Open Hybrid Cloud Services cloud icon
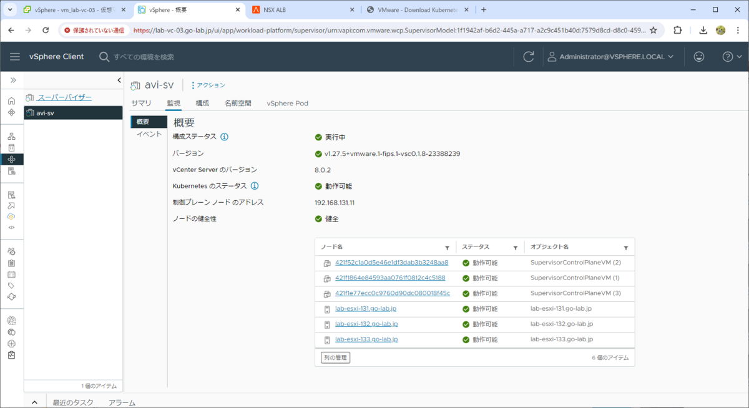 (x=11, y=216)
